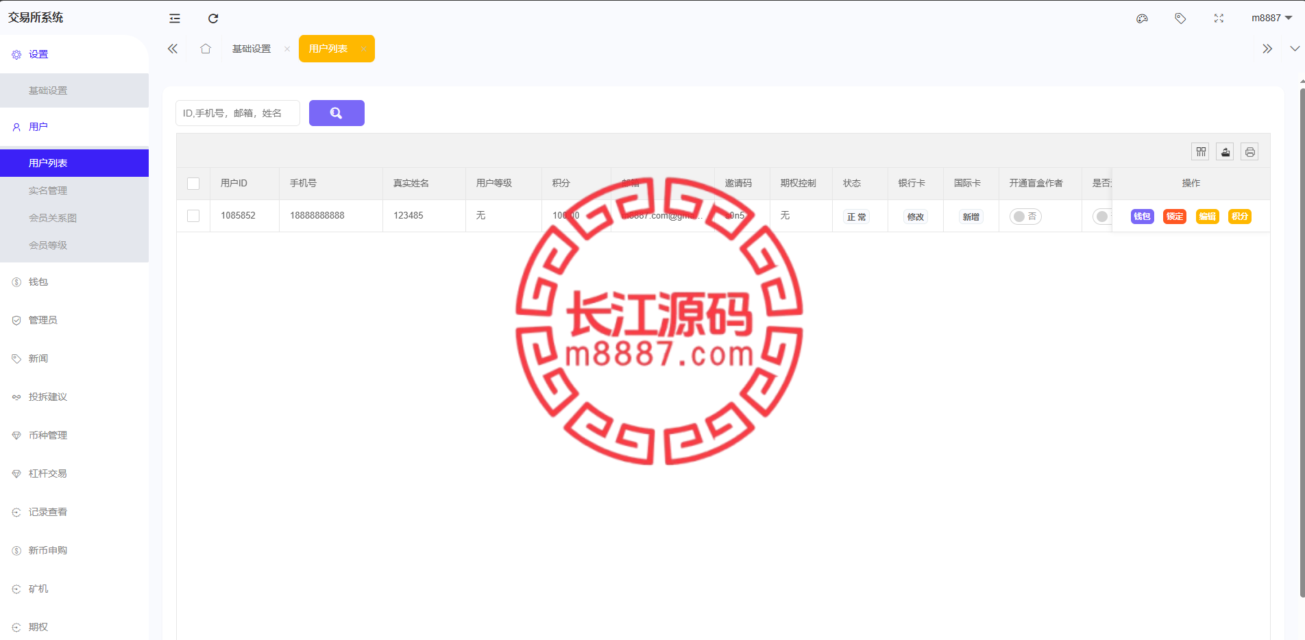Click the purple search button

337,113
